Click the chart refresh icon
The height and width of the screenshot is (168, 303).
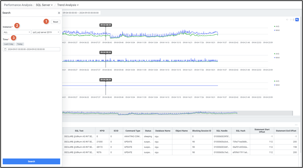293,19
